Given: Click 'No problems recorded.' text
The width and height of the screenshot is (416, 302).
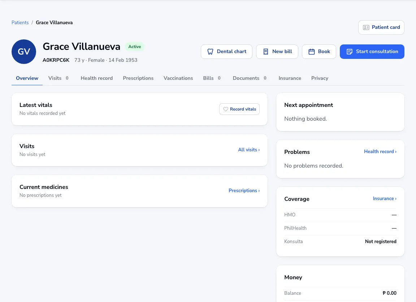Looking at the screenshot, I should click(x=313, y=165).
